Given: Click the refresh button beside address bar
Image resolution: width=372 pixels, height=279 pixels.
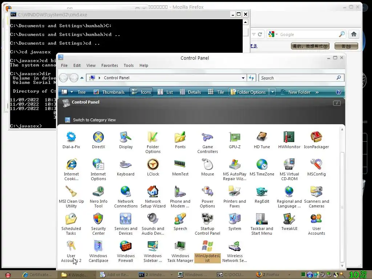Looking at the screenshot, I should 251,78.
